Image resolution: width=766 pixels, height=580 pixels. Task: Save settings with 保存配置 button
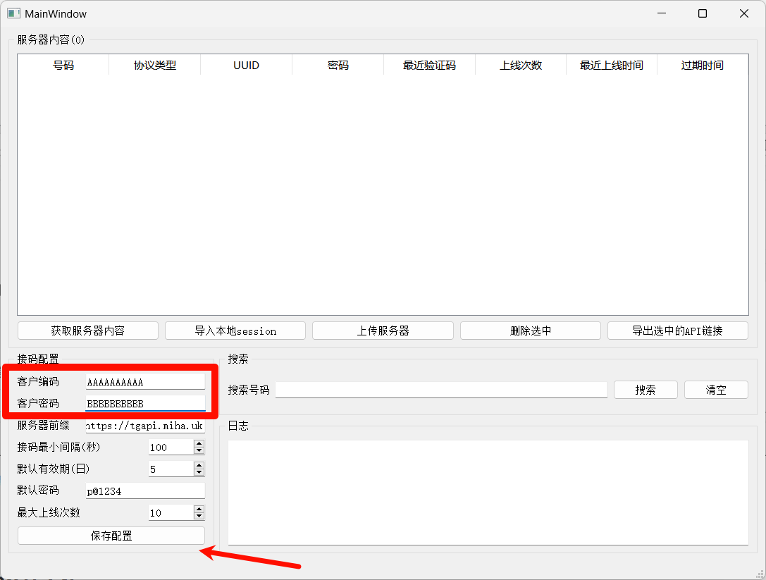click(x=111, y=536)
